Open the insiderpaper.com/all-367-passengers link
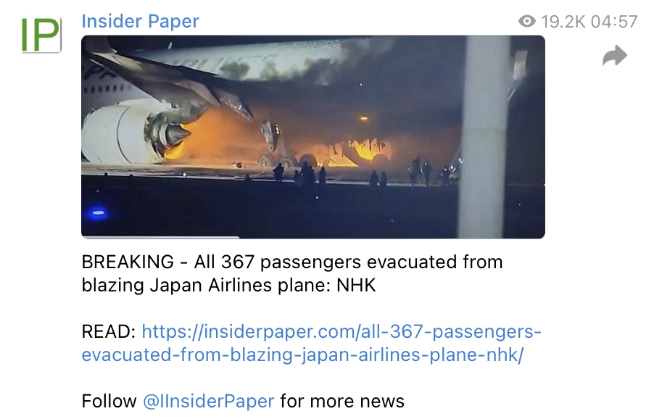 (x=342, y=332)
